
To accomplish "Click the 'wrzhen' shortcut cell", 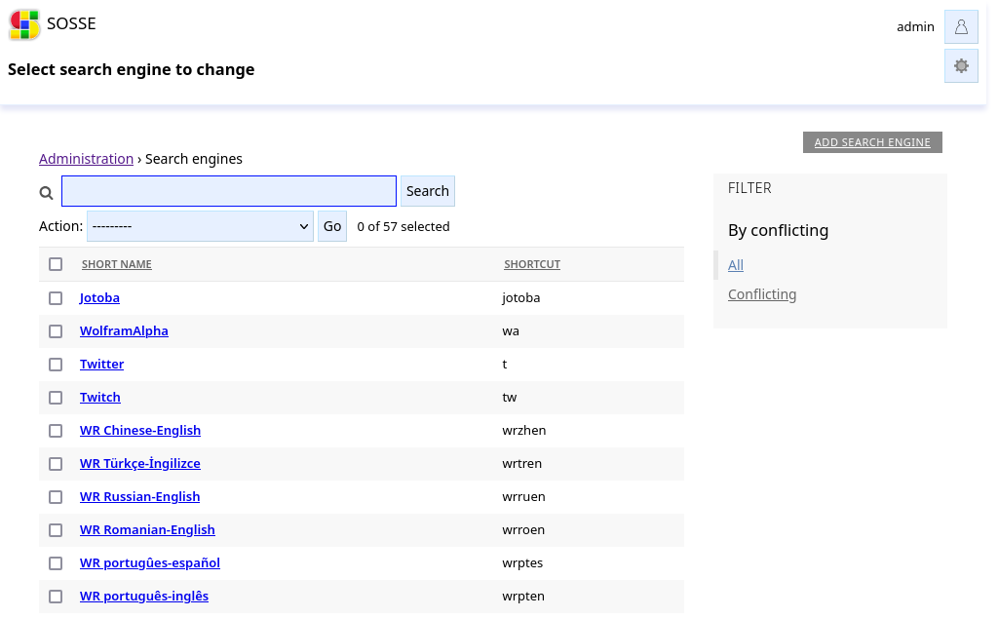I will pos(523,430).
